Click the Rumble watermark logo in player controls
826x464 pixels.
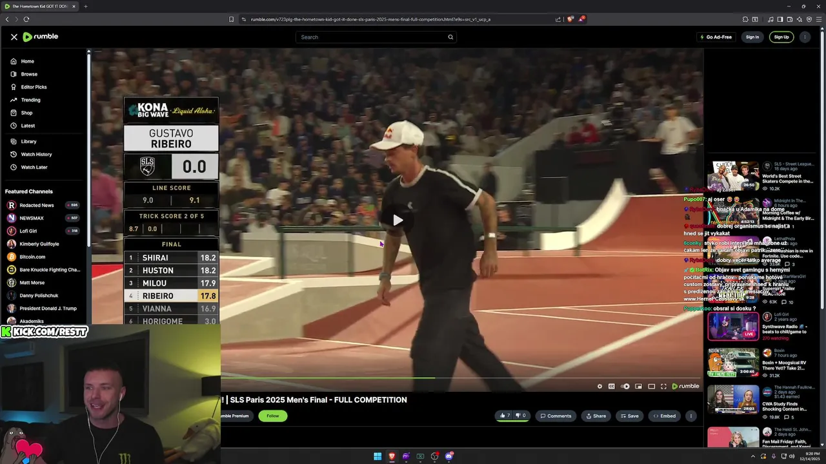[x=685, y=386]
